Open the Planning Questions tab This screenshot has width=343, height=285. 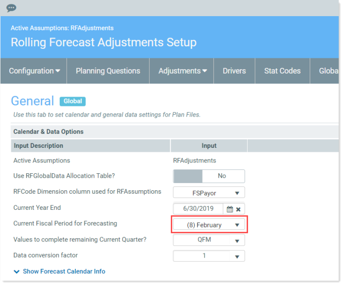pos(108,71)
